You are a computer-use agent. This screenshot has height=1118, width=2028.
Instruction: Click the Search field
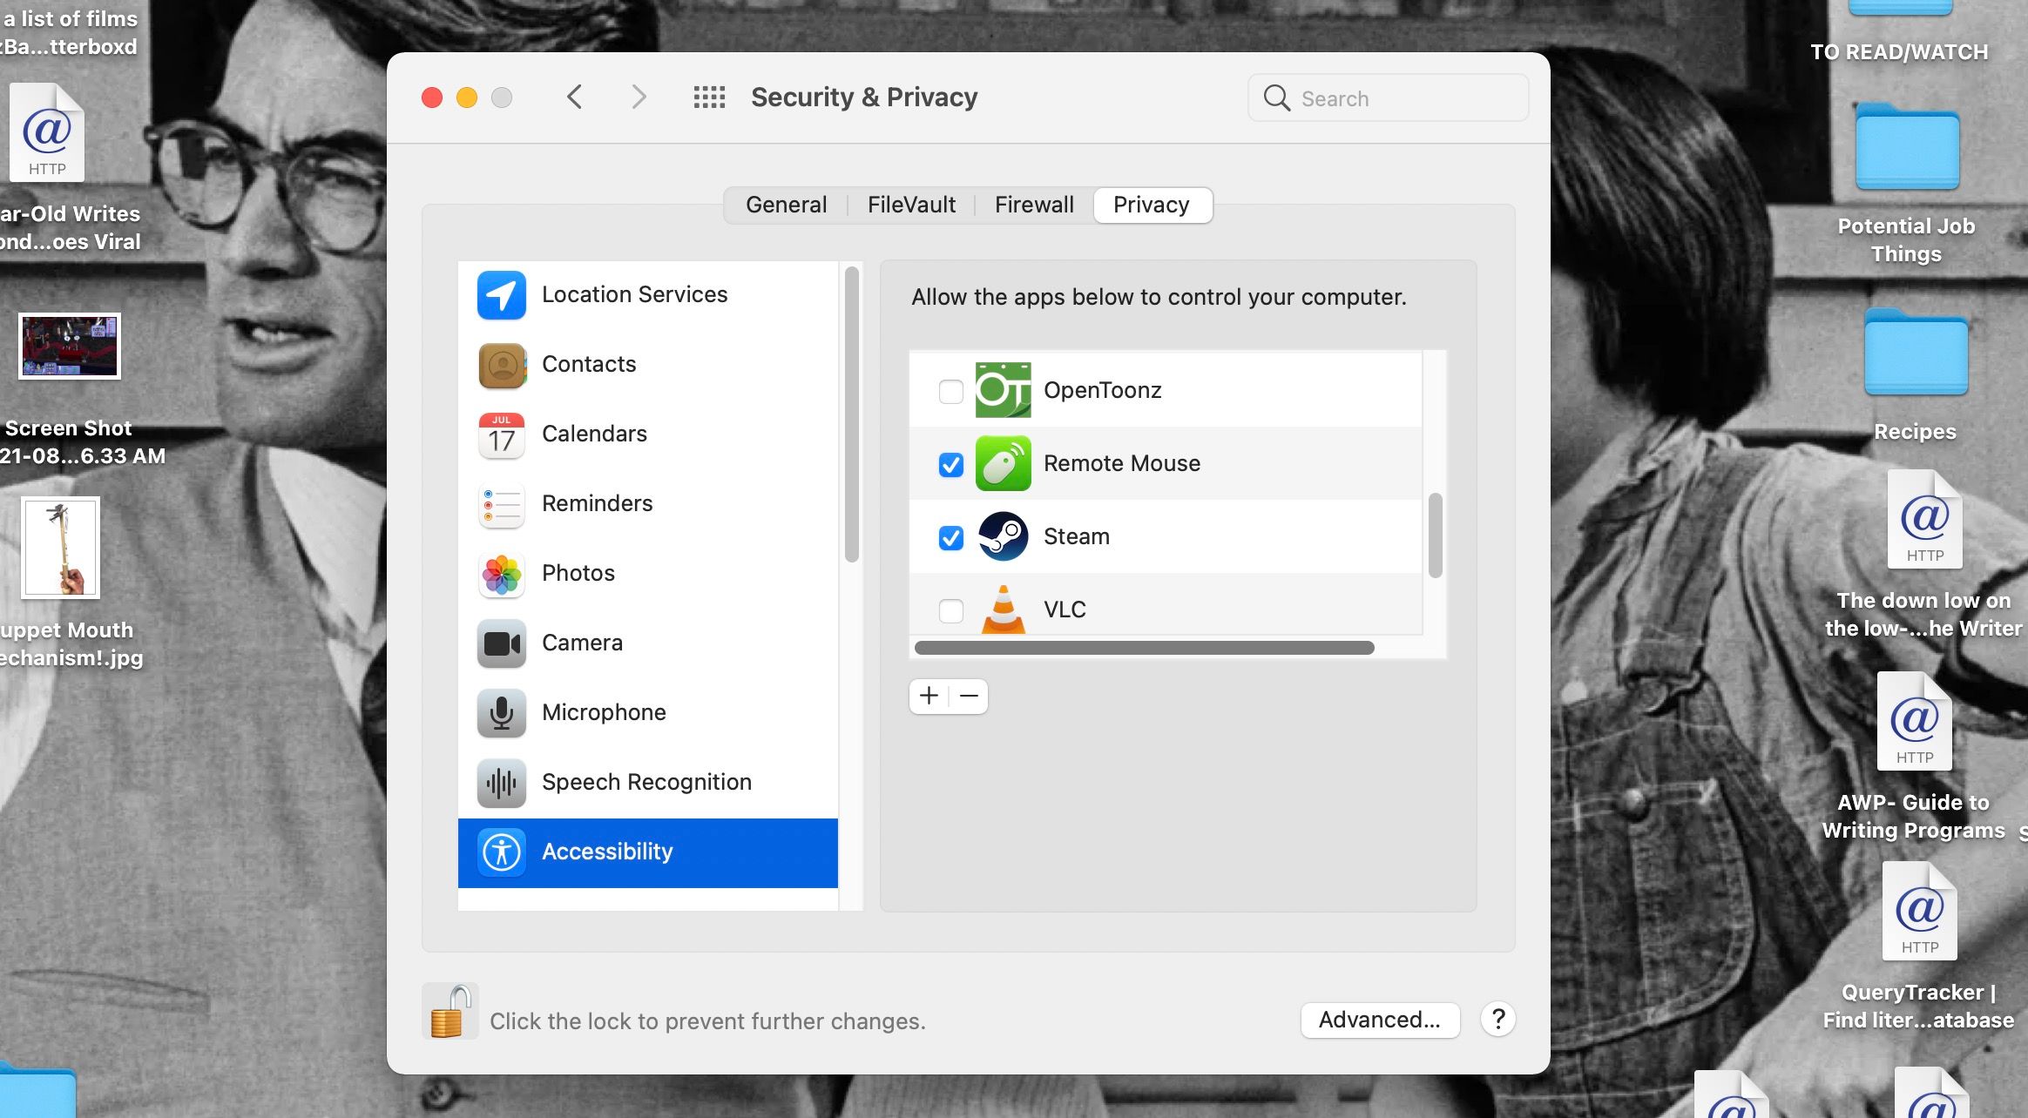click(1388, 98)
